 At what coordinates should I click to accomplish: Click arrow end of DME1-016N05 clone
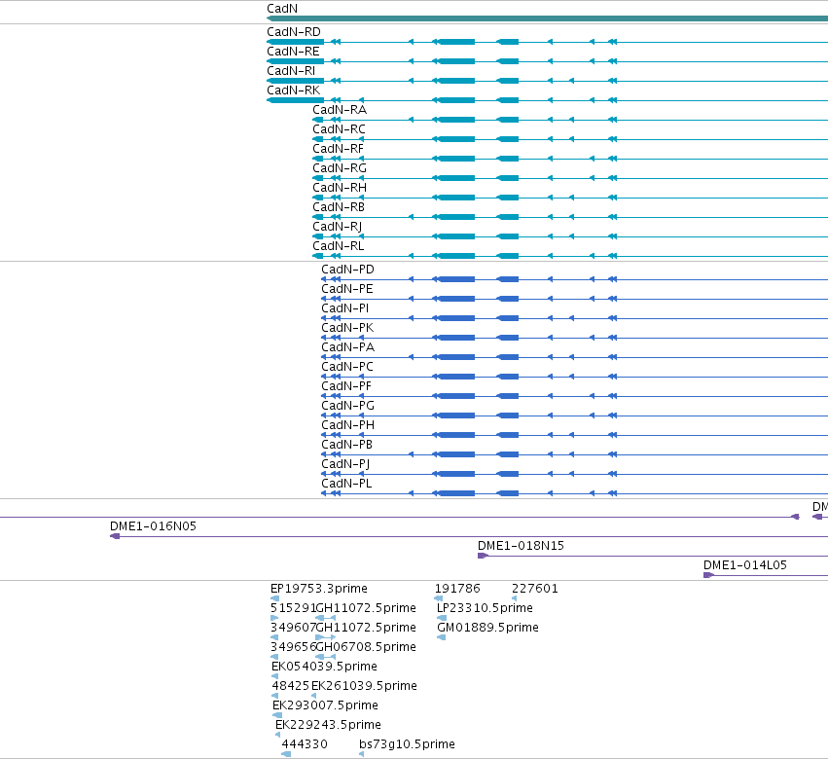coord(115,536)
